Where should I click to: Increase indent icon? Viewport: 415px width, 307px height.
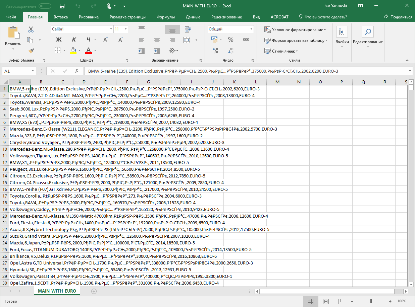(x=157, y=51)
